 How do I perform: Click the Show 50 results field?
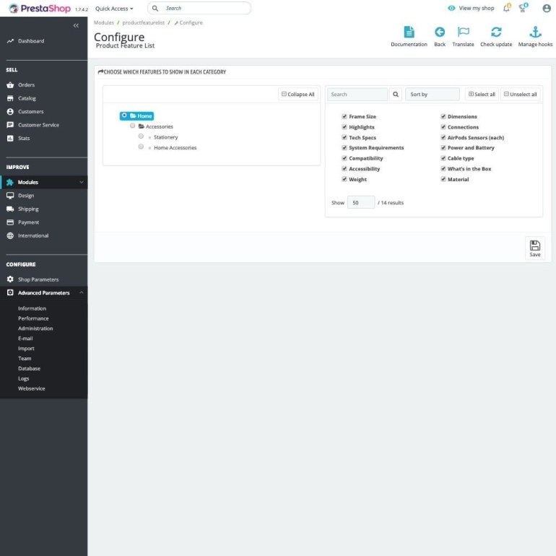click(361, 202)
